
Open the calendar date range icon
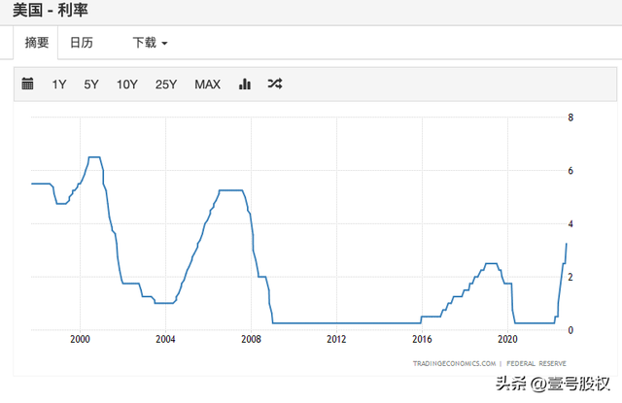(x=27, y=84)
